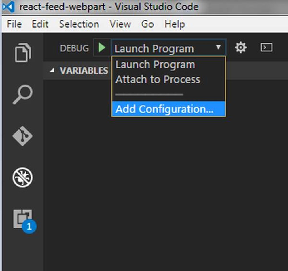Open launch.json via the gear icon
Viewport: 288px width, 271px height.
click(x=241, y=48)
